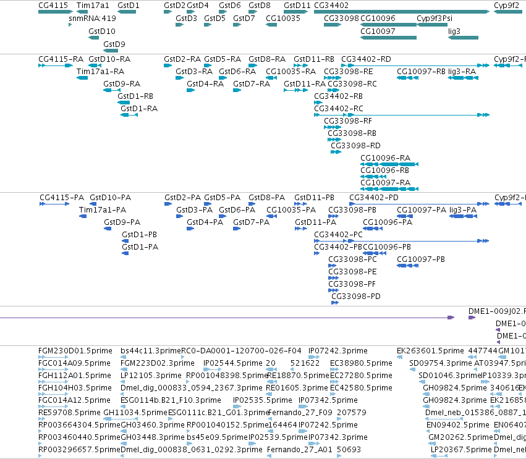The image size is (526, 459).
Task: Click the "Fernando_27_F09" EST label
Action: 300,413
